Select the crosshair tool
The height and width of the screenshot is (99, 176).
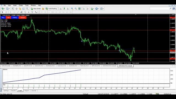pyautogui.click(x=6, y=12)
